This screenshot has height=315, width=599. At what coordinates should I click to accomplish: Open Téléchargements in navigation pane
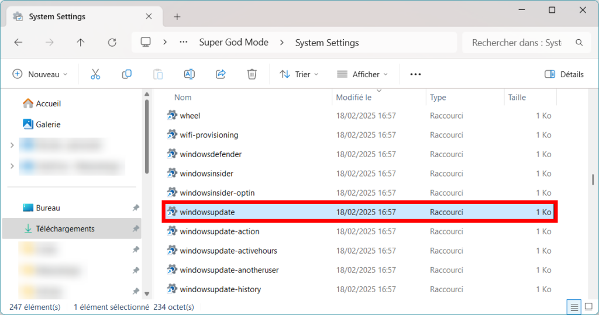pyautogui.click(x=72, y=229)
